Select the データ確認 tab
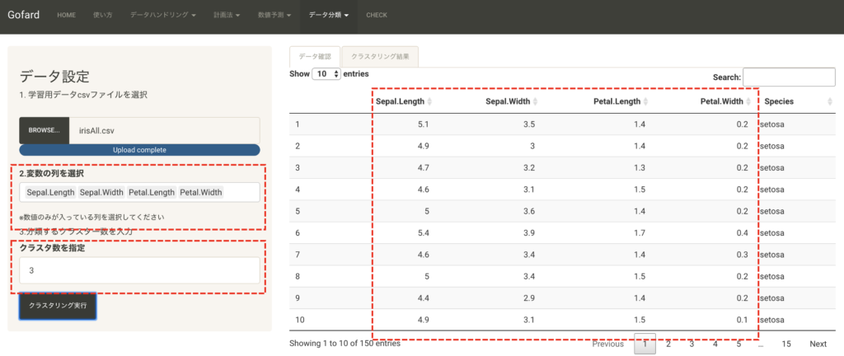This screenshot has width=844, height=356. [314, 57]
